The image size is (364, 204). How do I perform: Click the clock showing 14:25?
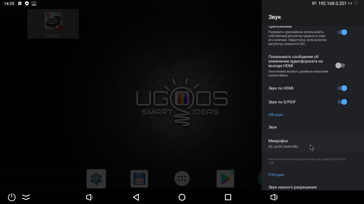coord(9,4)
